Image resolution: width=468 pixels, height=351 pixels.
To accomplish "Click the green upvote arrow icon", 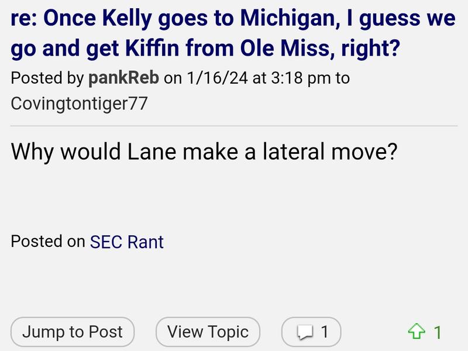I will (x=415, y=333).
